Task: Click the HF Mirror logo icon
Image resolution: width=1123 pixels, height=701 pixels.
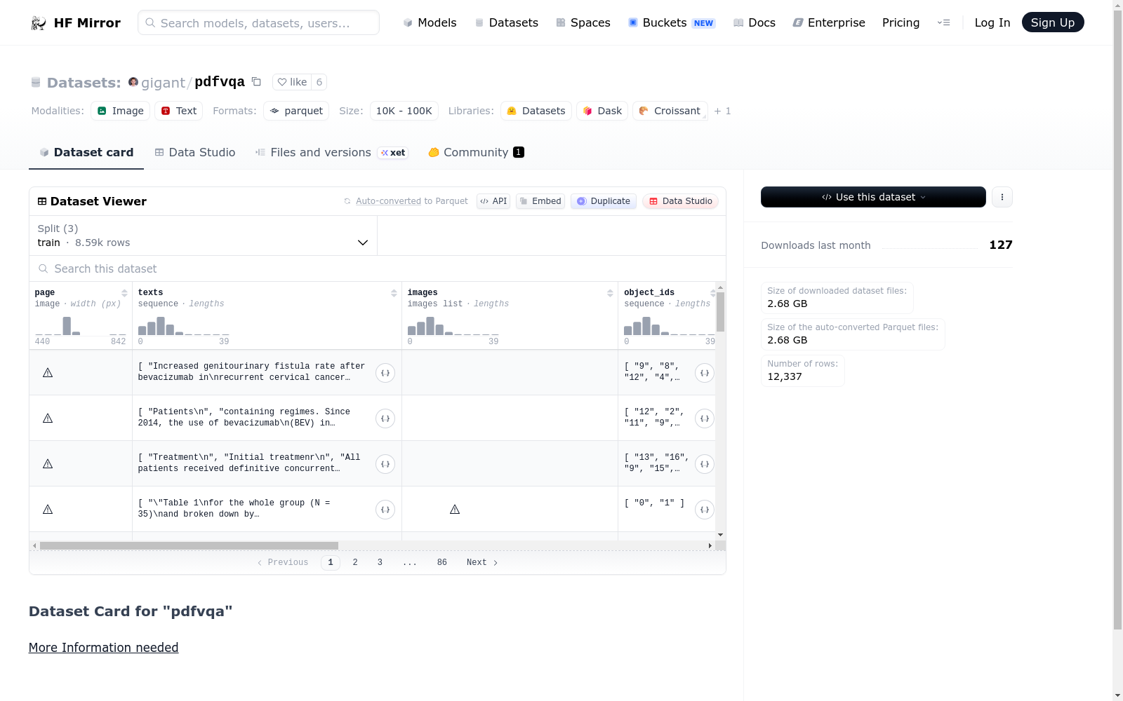Action: (39, 23)
